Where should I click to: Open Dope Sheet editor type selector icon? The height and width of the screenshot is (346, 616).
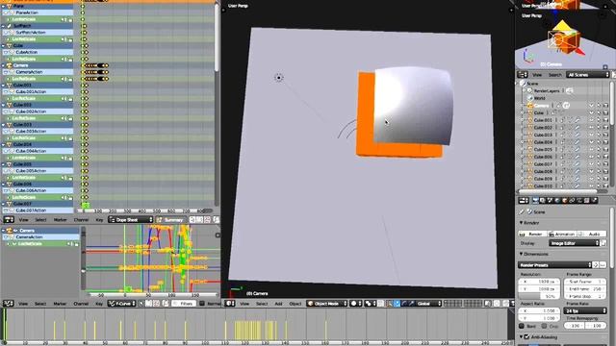coord(9,220)
